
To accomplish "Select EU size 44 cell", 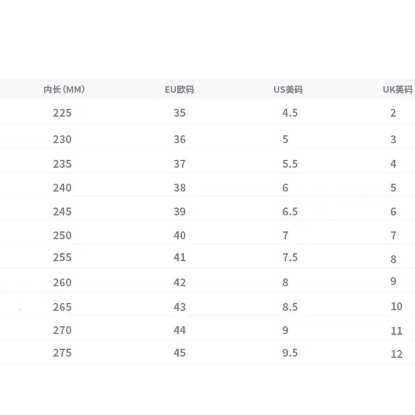I will (x=179, y=330).
